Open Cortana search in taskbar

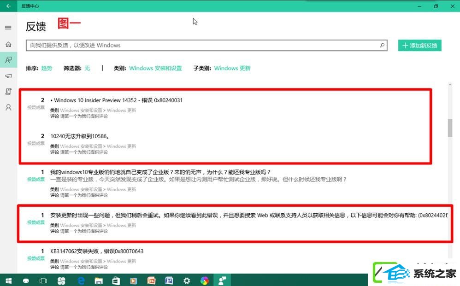(x=26, y=281)
